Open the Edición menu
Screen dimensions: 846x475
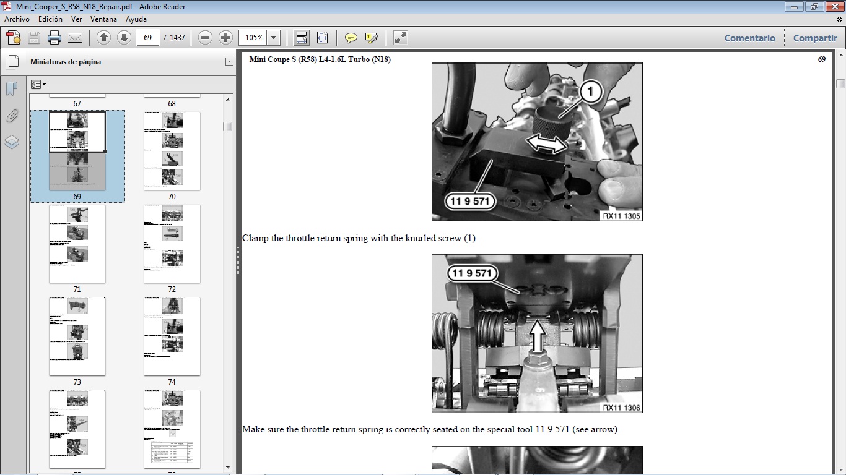click(50, 19)
